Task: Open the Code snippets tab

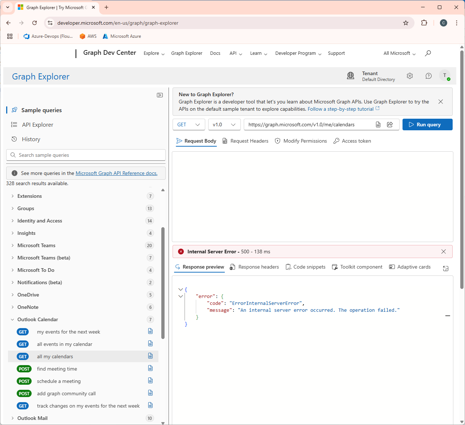Action: (x=306, y=267)
